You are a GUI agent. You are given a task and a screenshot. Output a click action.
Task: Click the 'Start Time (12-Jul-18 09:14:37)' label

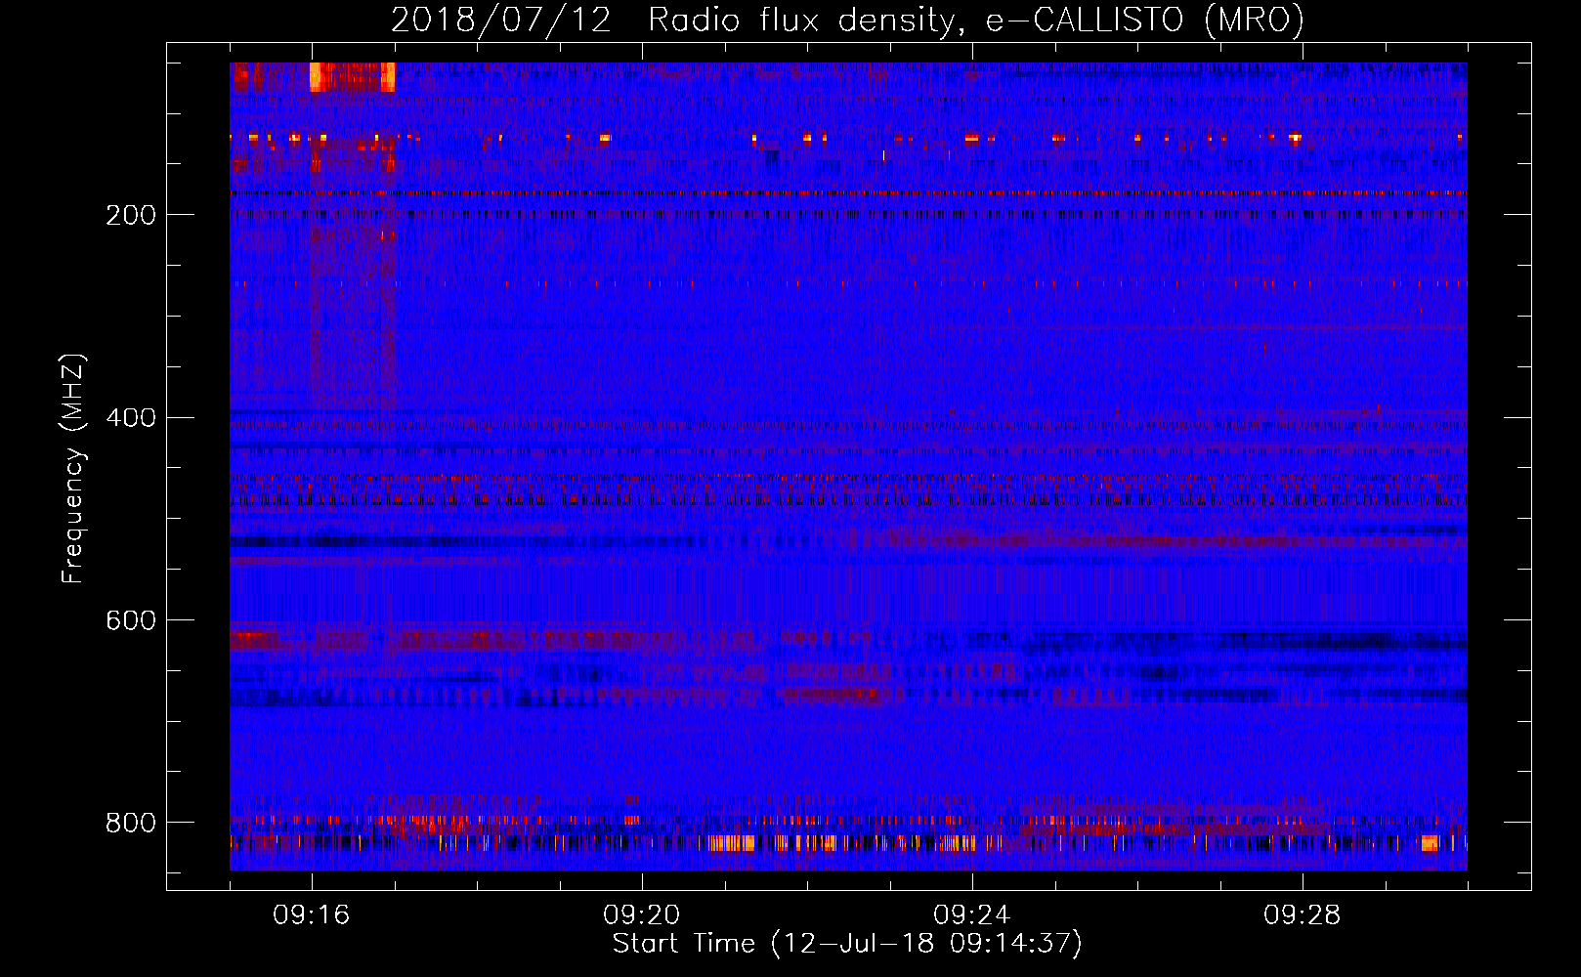847,944
